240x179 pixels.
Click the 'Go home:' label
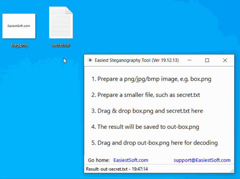coord(99,160)
